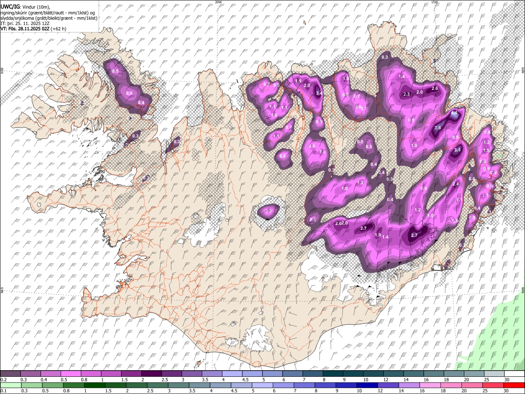Click the dark purple swatch between 2 and 2.5 in upper legend

(x=151, y=373)
